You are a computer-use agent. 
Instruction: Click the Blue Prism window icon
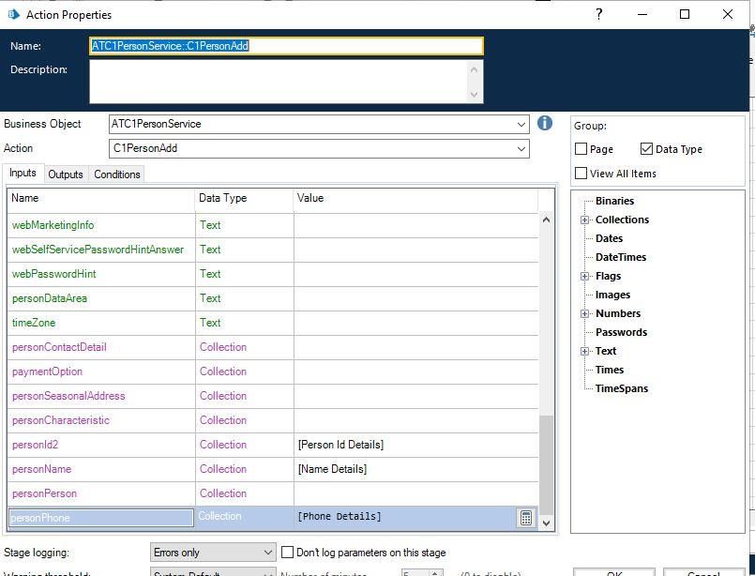click(13, 14)
